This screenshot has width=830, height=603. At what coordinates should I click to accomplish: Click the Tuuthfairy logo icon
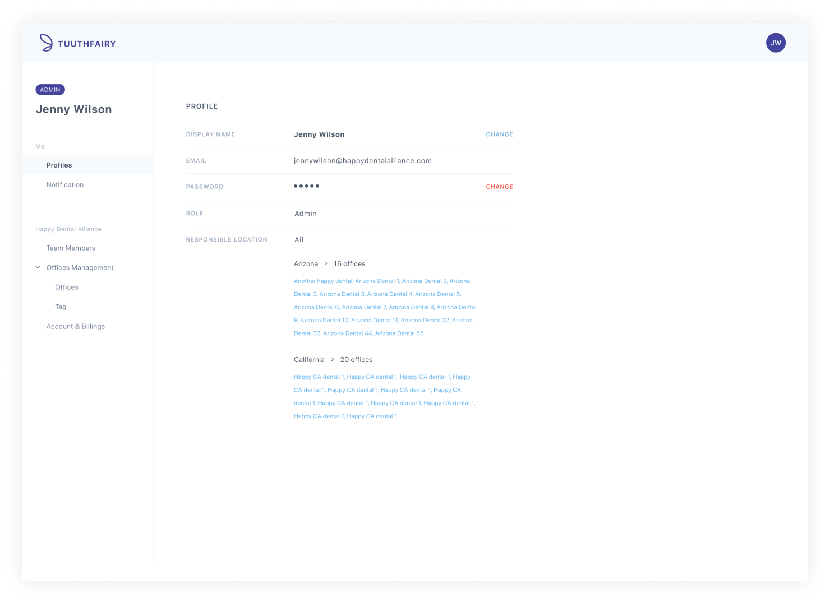click(46, 43)
